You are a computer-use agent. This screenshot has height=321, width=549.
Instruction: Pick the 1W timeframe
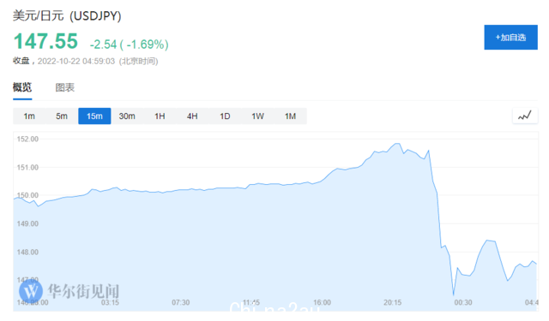point(257,116)
